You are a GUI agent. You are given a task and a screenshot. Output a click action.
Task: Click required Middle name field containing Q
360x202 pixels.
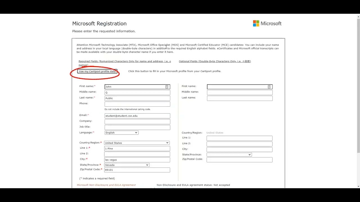(x=137, y=93)
